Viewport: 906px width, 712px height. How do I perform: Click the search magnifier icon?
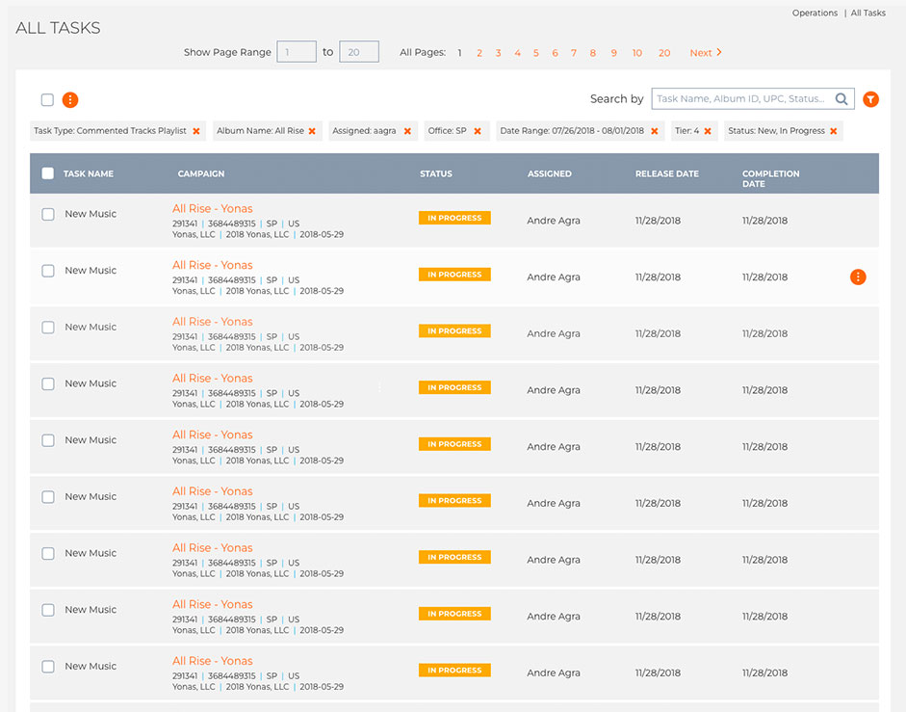tap(841, 99)
